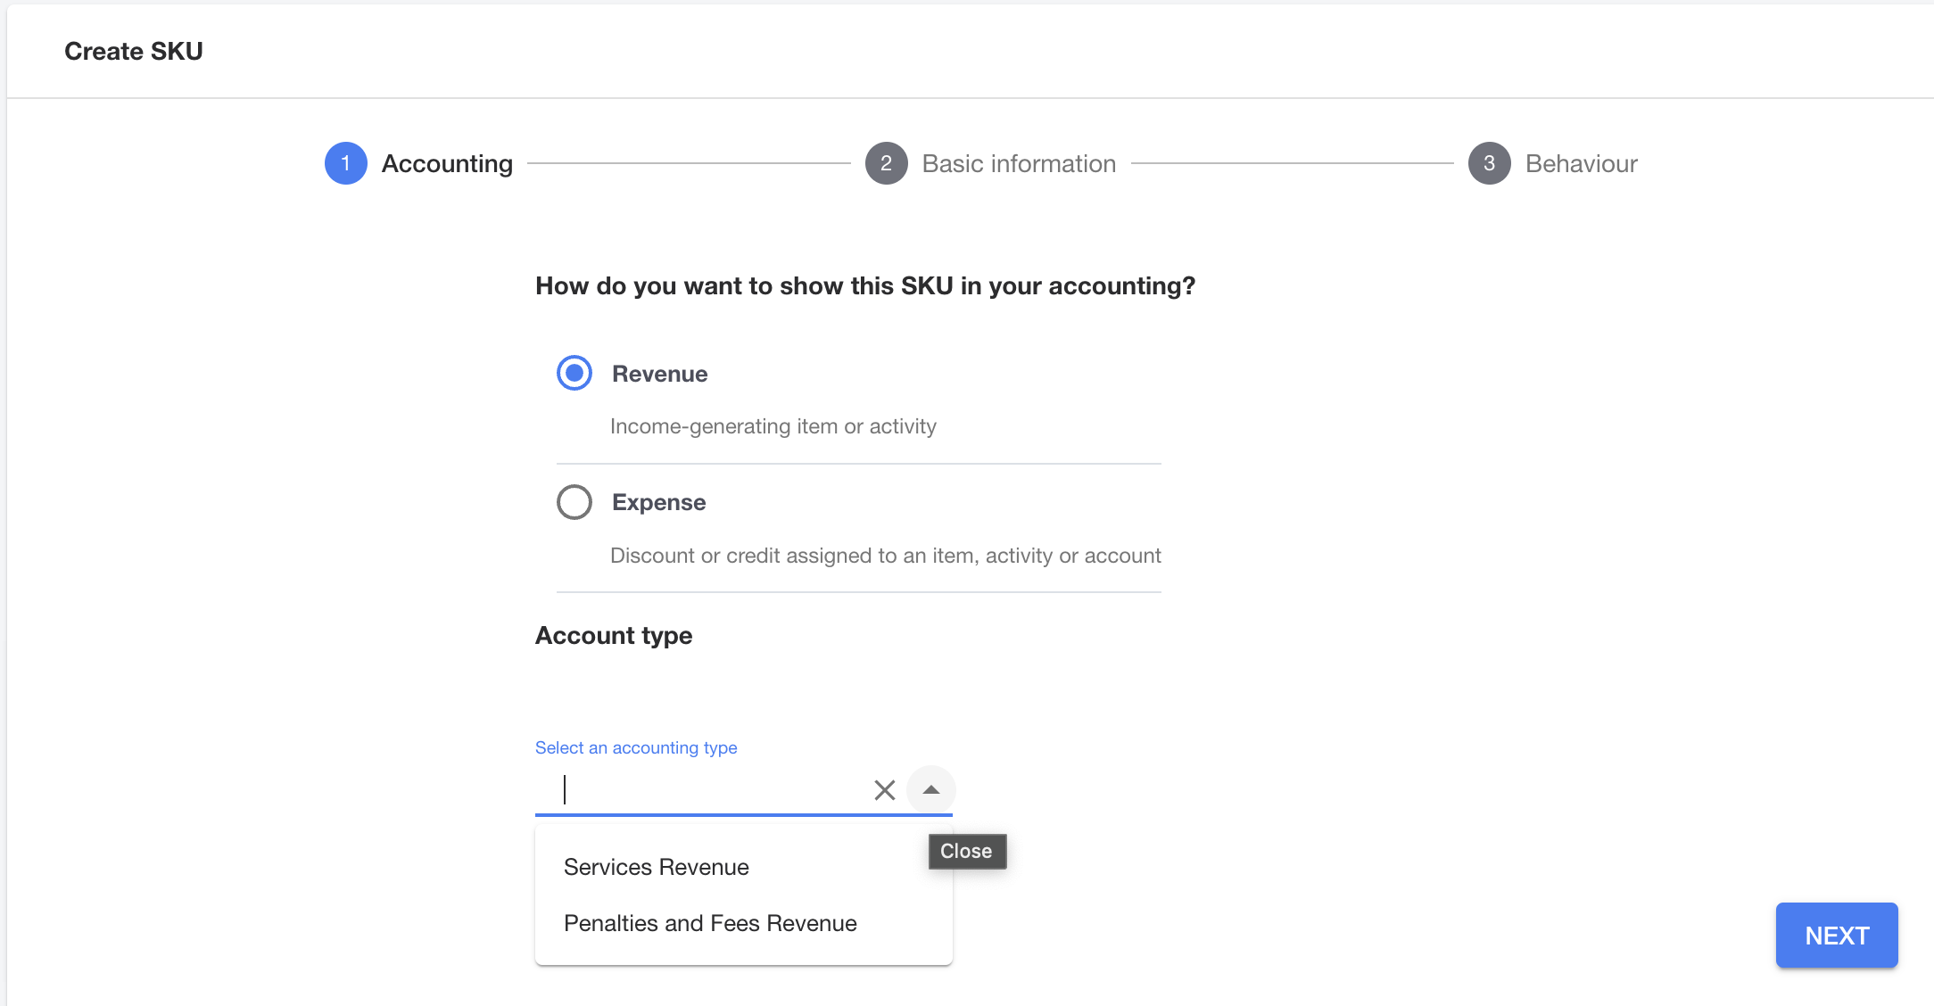Go to step 1 Accounting circle
This screenshot has width=1934, height=1006.
coord(346,163)
